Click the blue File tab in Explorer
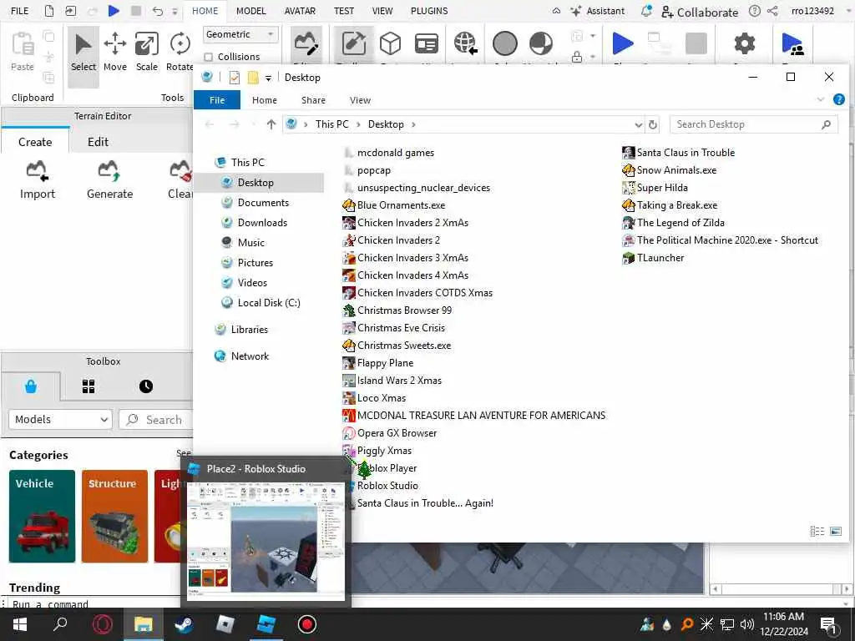Viewport: 855px width, 641px height. click(217, 100)
